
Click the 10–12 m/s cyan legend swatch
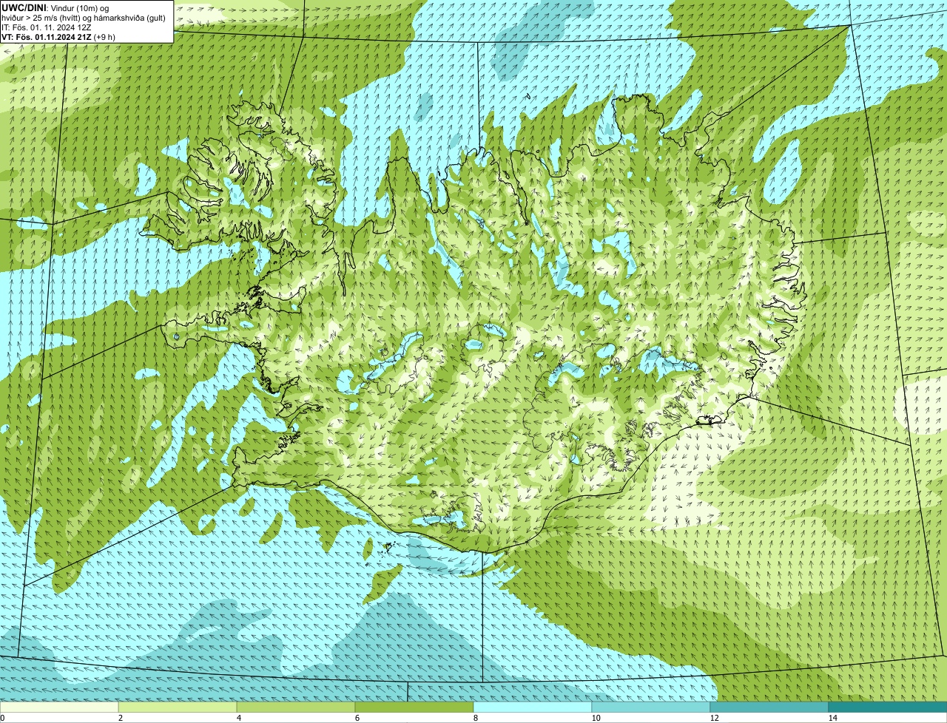[x=651, y=707]
